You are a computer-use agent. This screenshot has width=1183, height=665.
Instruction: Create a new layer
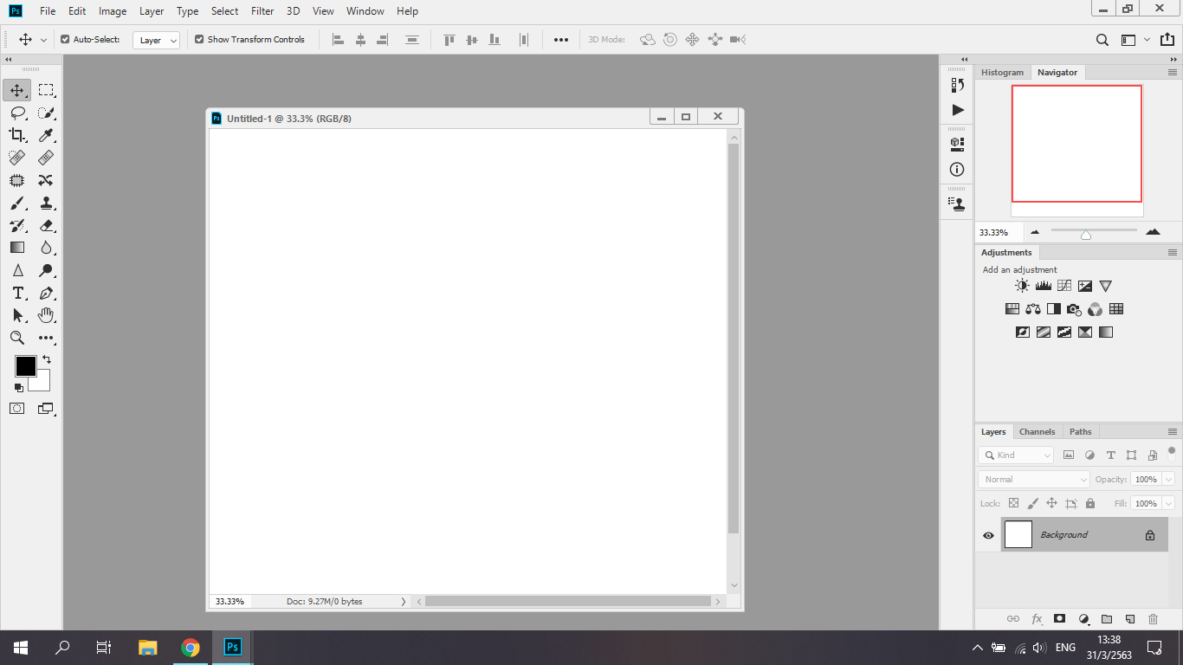(1129, 619)
